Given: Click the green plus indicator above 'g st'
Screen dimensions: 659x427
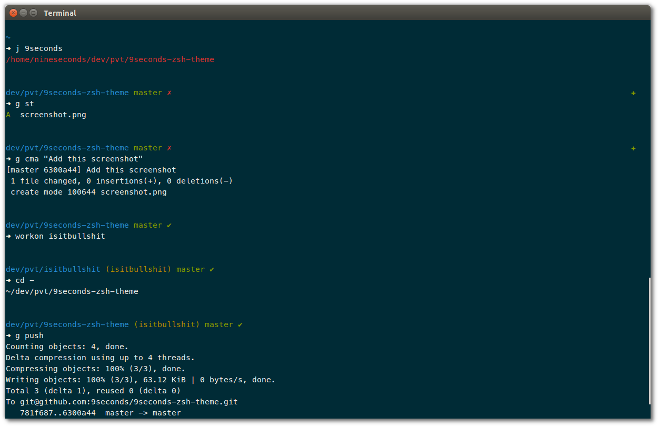Looking at the screenshot, I should pos(633,93).
